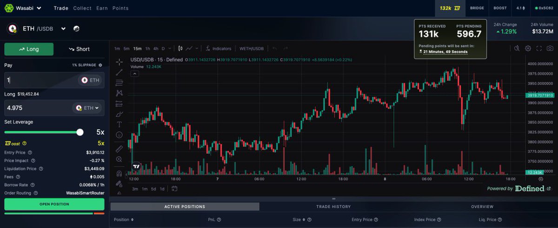Enter fullscreen chart mode
The width and height of the screenshot is (558, 228).
pos(539,48)
